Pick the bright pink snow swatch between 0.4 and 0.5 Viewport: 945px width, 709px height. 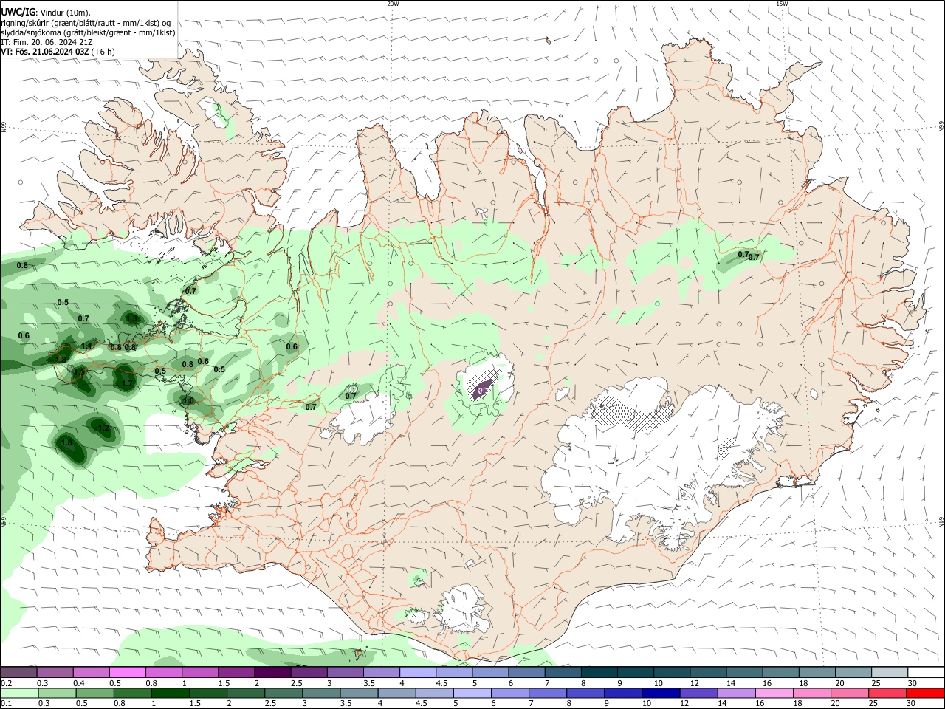coord(127,673)
